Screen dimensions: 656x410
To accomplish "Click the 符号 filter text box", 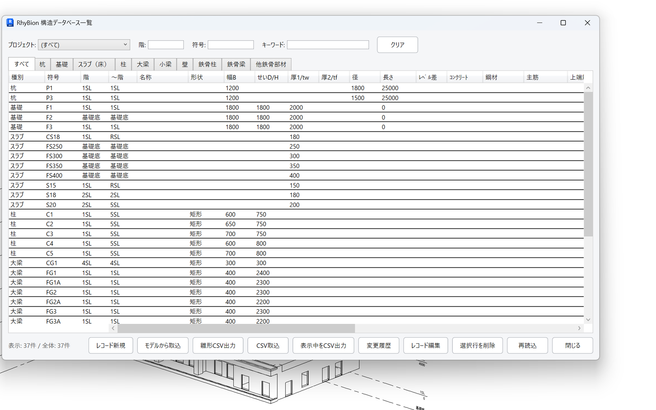I will pos(231,45).
